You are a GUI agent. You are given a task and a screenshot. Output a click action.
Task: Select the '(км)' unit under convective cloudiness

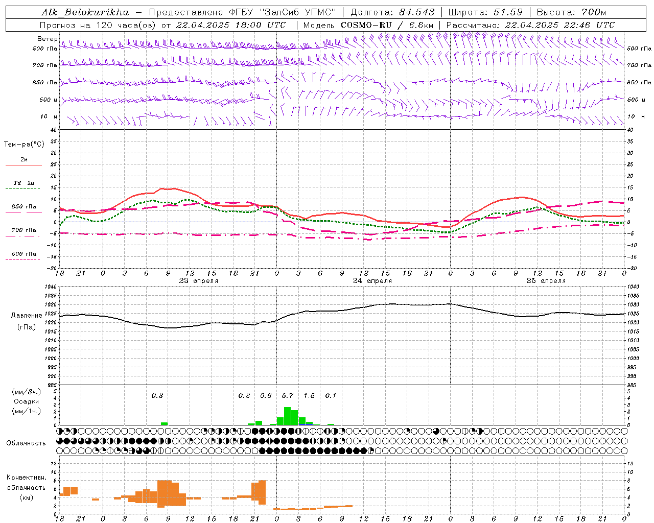[26, 497]
